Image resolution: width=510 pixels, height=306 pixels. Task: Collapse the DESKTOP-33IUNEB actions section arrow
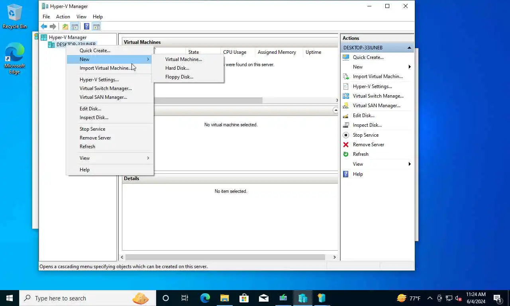pos(409,48)
